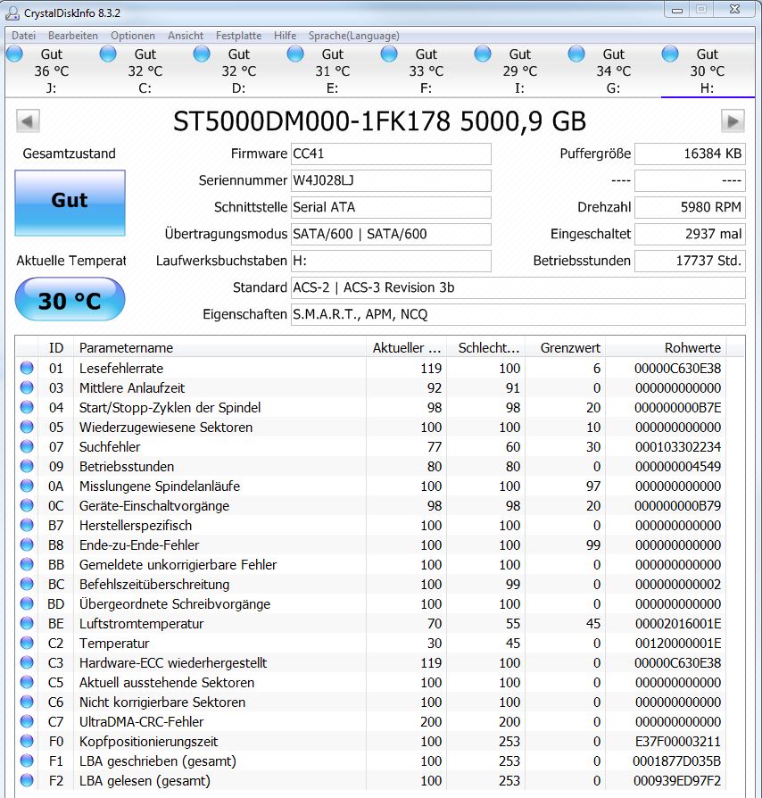Click status orb for Kopfpositionierungszeit
The height and width of the screenshot is (798, 762).
(x=27, y=741)
